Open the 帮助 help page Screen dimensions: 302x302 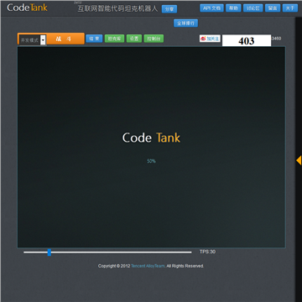pos(233,8)
